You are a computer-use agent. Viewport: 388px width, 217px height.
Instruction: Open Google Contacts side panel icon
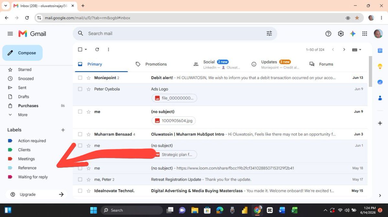380,98
